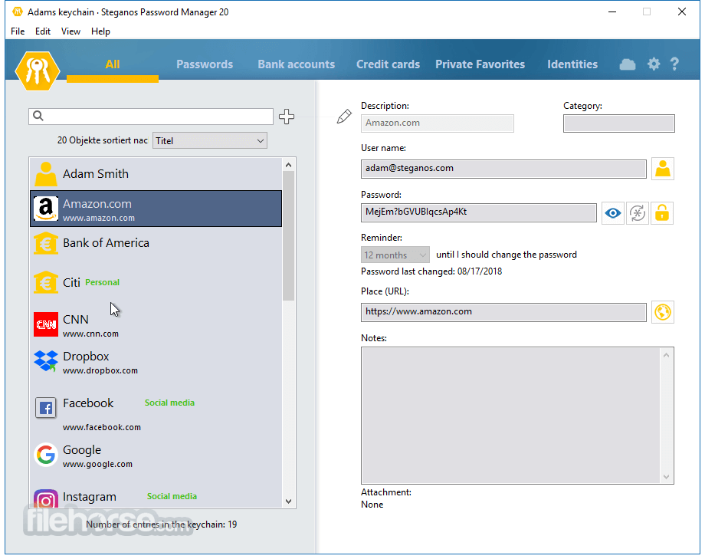This screenshot has height=559, width=705.
Task: Switch to the Passwords tab
Action: 205,64
